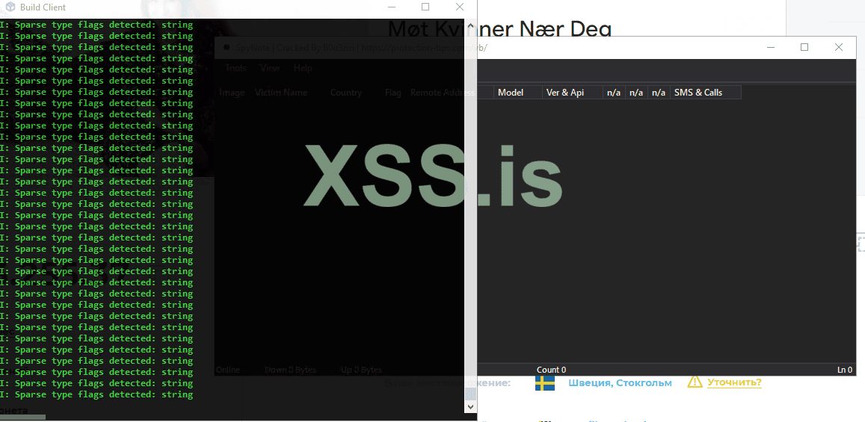Click the Count 0 status bar entry
This screenshot has height=422, width=865.
(551, 370)
